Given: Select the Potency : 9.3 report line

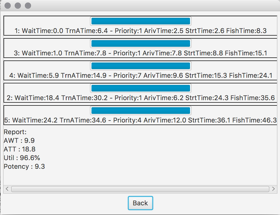Looking at the screenshot, I should tap(24, 166).
